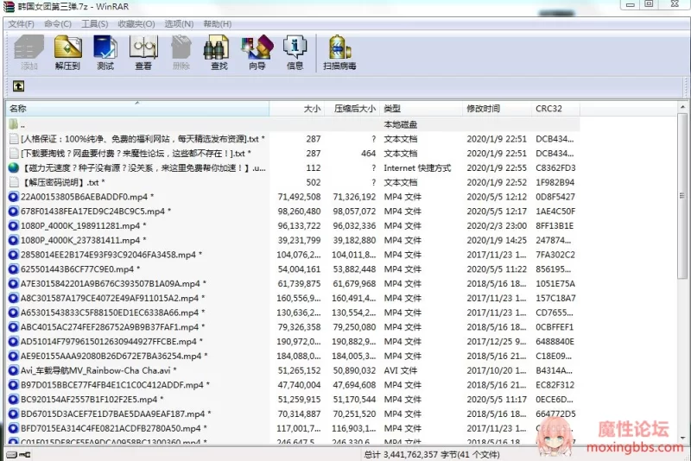Image resolution: width=691 pixels, height=461 pixels.
Task: Click icon of 625501443B6CF77C9E0.mp4
Action: [x=14, y=269]
